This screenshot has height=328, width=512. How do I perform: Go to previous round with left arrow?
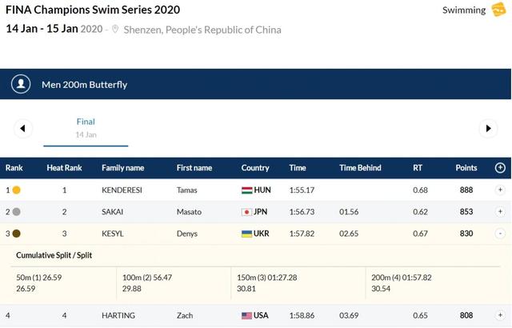pos(22,128)
